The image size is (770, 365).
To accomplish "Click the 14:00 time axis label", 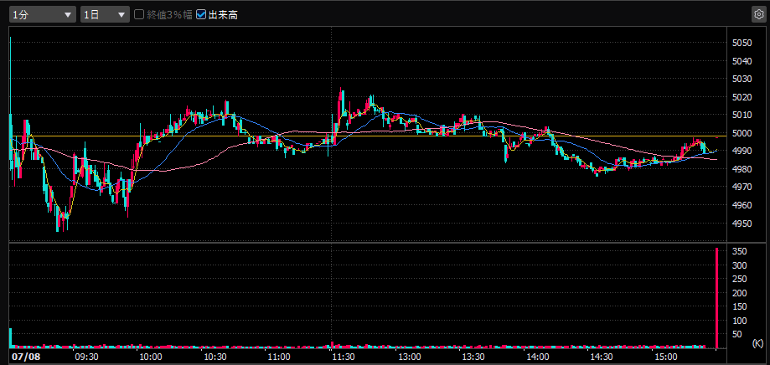I will [538, 356].
